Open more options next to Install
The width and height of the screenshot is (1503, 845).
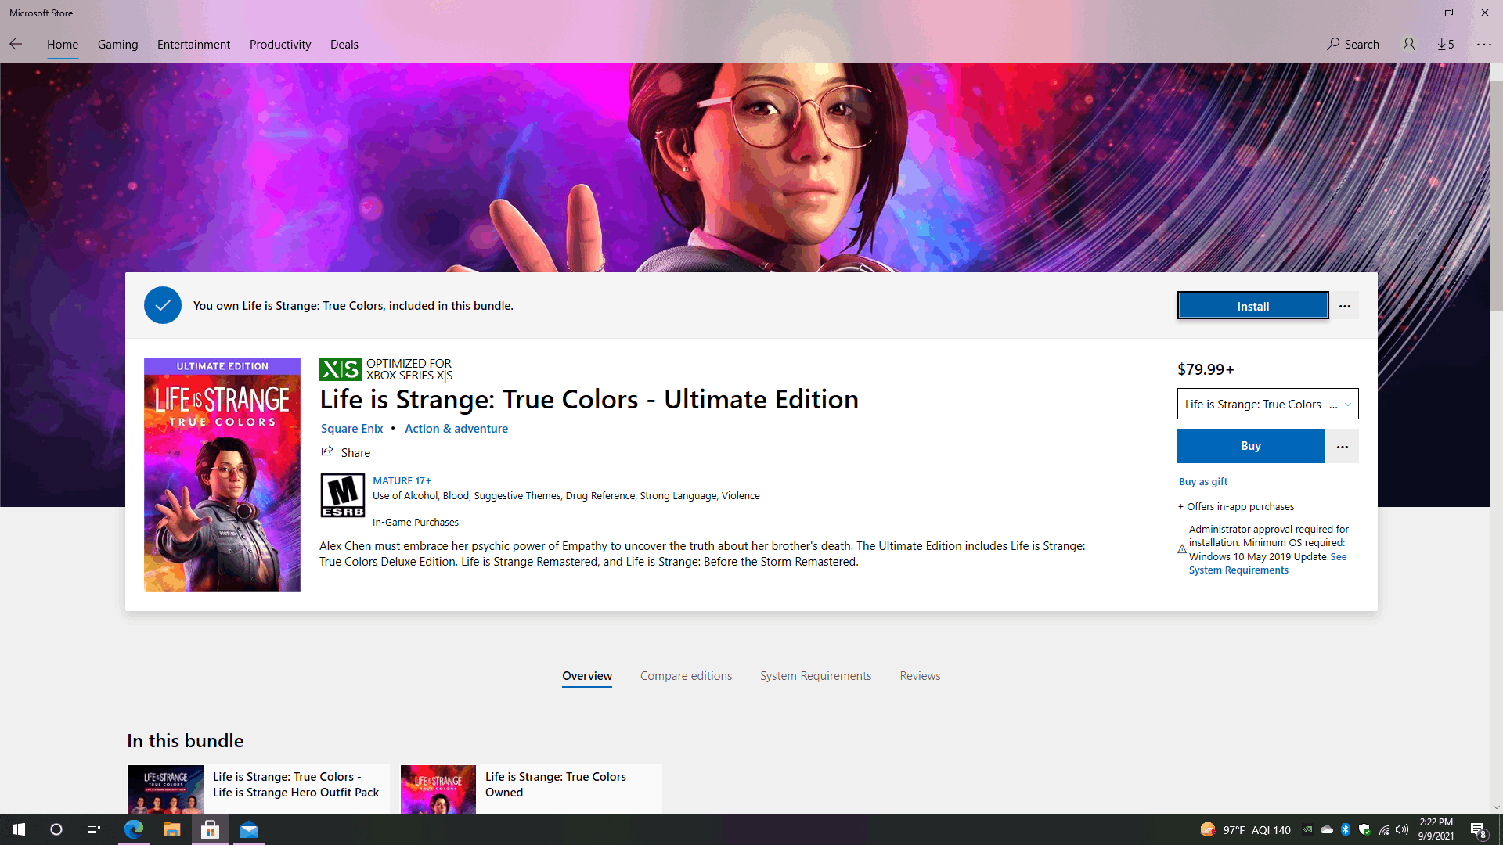pyautogui.click(x=1345, y=306)
